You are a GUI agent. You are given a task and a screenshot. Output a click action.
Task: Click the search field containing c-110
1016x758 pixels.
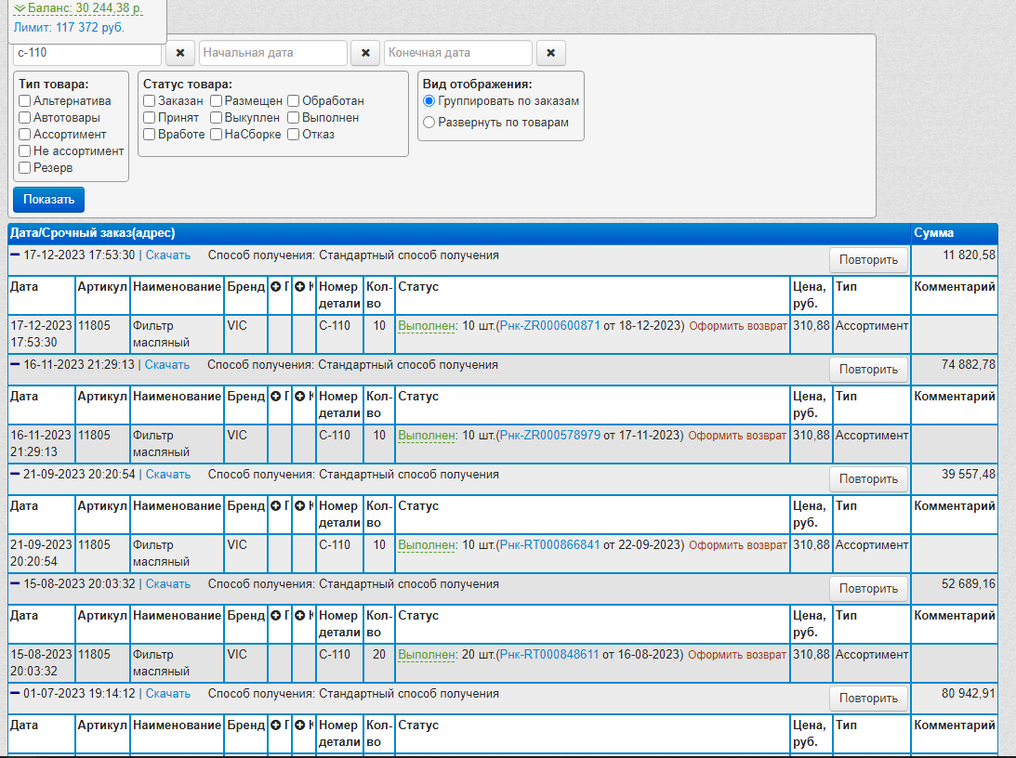tap(86, 53)
